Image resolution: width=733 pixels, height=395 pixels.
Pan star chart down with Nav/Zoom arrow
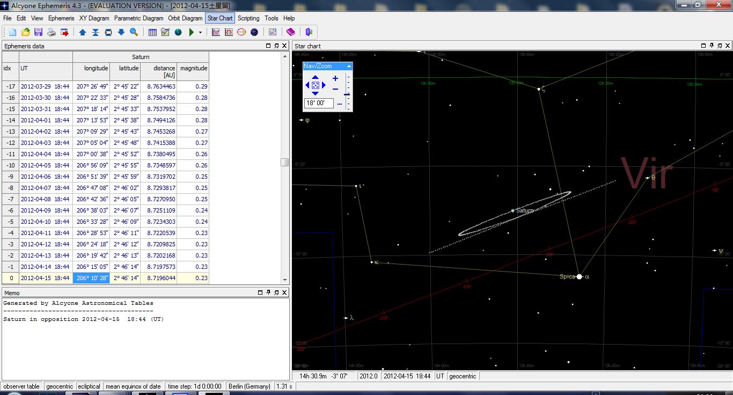point(316,93)
